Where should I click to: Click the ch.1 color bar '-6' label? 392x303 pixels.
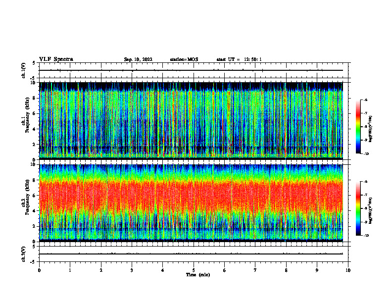pos(365,100)
